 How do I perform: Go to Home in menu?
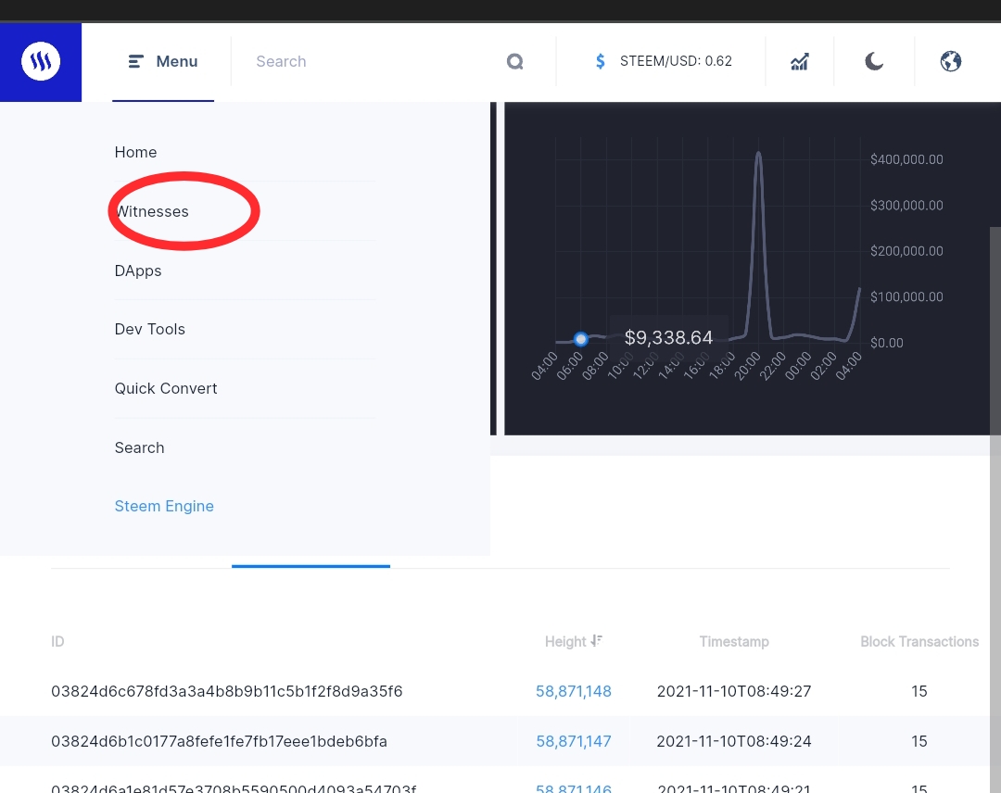click(x=135, y=152)
